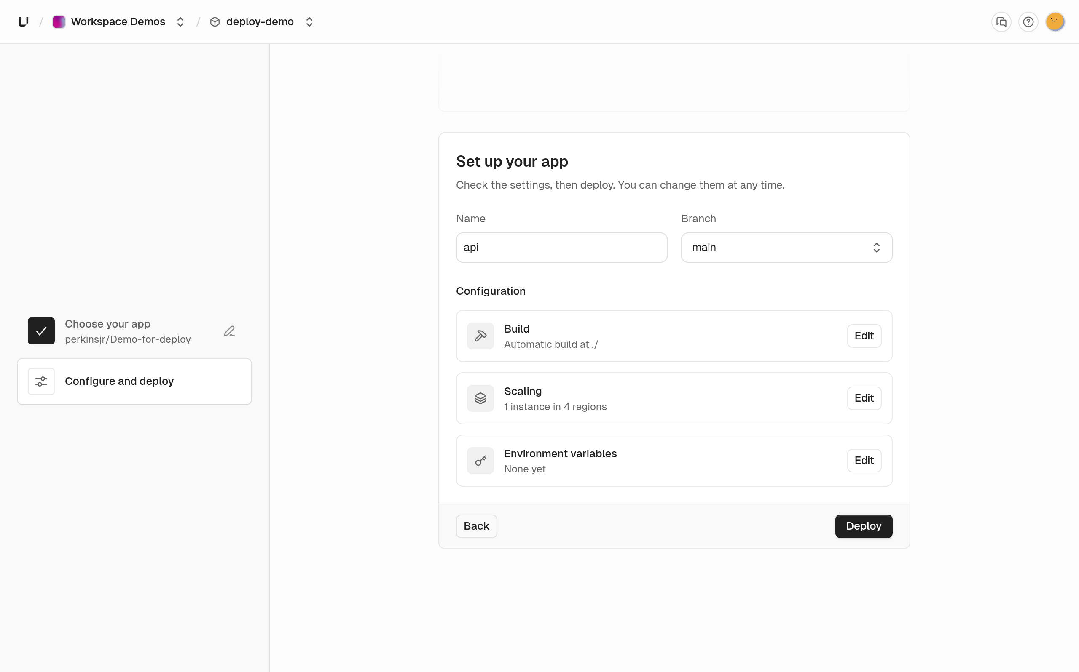Image resolution: width=1079 pixels, height=672 pixels.
Task: Click the key Environment variables icon
Action: pyautogui.click(x=480, y=461)
